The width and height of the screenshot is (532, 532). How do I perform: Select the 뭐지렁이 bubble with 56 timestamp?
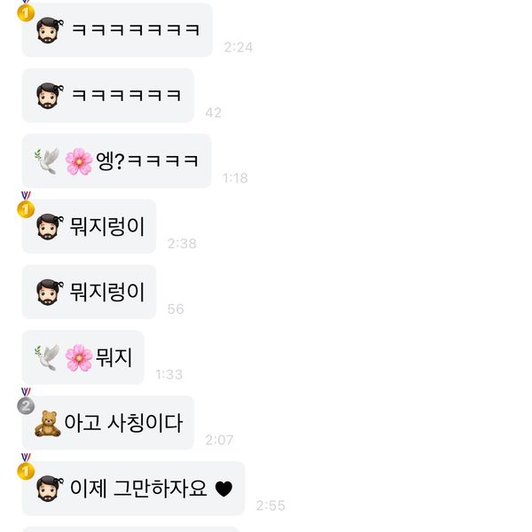[90, 292]
